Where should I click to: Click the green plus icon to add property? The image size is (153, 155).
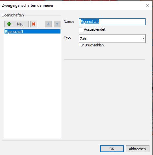click(x=9, y=24)
